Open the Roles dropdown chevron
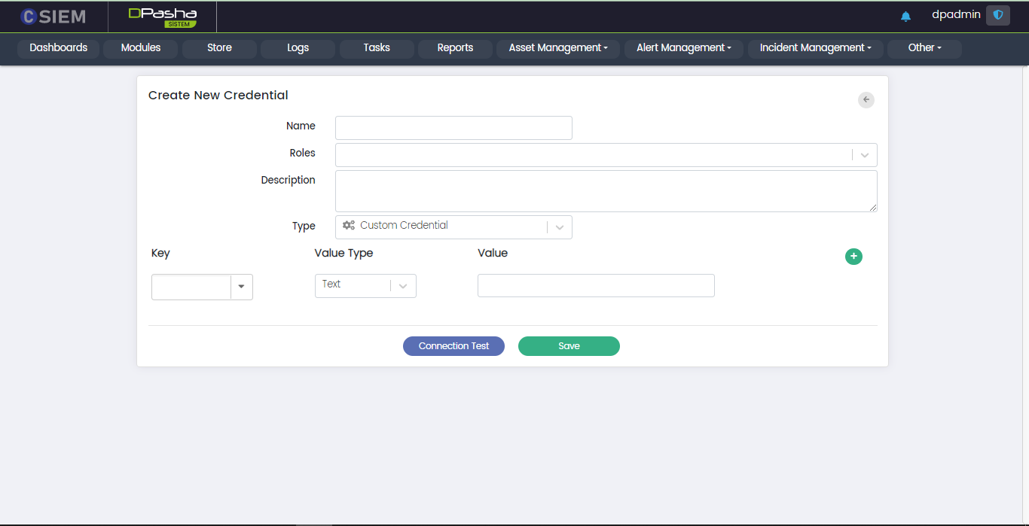This screenshot has width=1029, height=526. tap(865, 155)
